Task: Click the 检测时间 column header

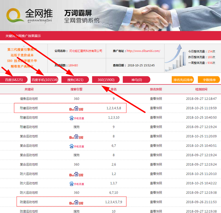Action: tap(201, 89)
